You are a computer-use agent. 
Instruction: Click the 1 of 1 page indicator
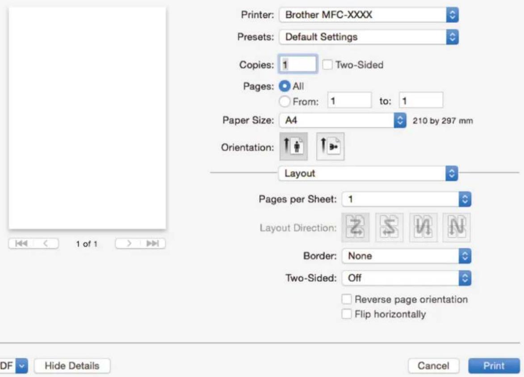tap(87, 244)
